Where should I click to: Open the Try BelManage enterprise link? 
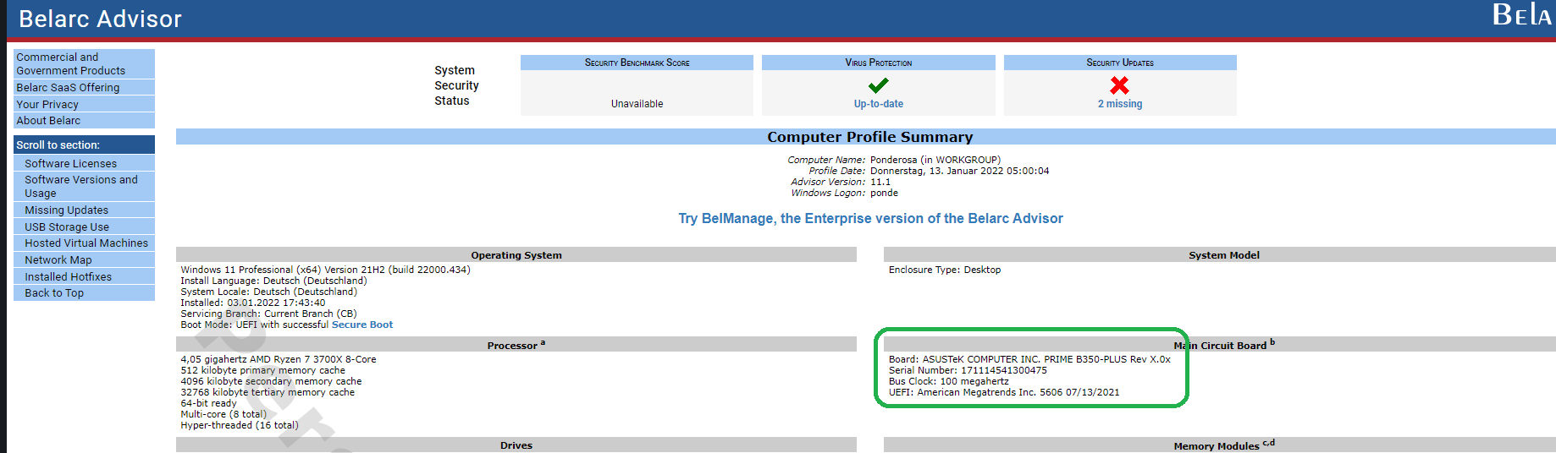(870, 218)
